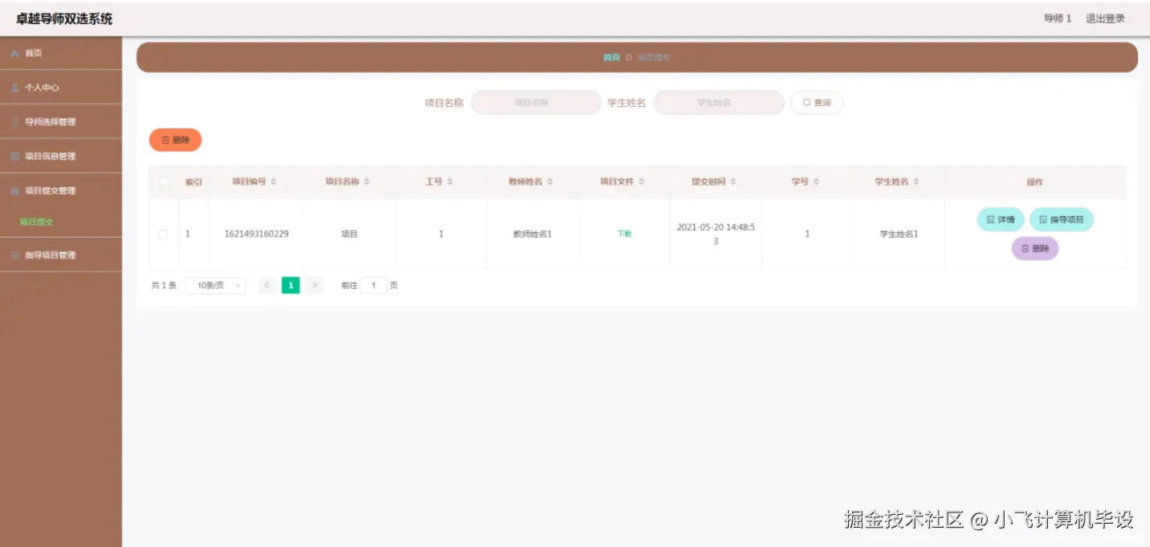Open 首页 in the sidebar

[61, 53]
